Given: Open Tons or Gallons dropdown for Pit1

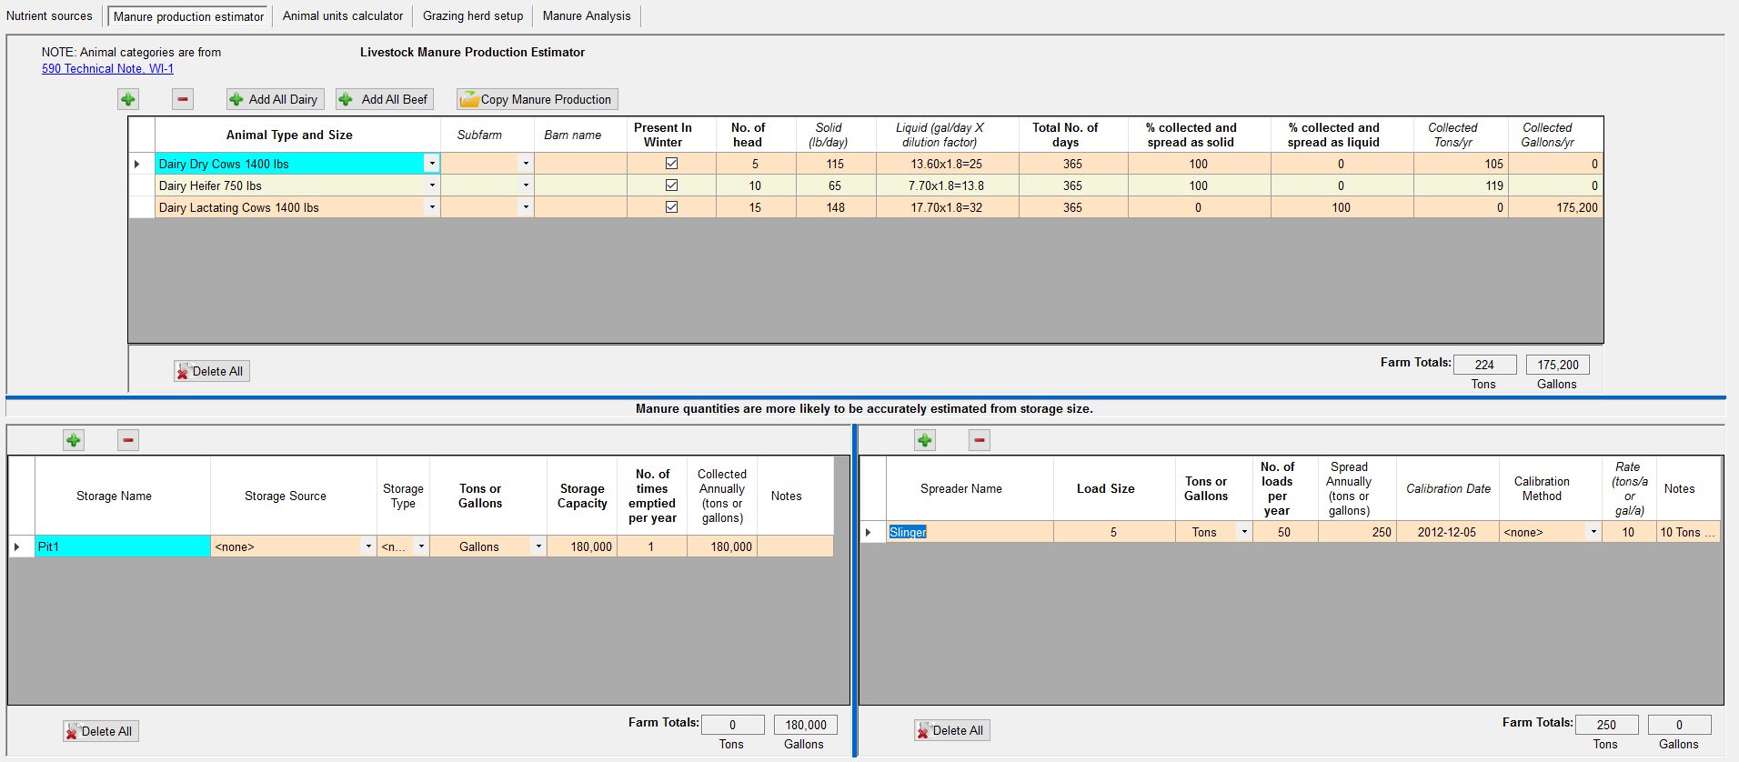Looking at the screenshot, I should coord(538,546).
